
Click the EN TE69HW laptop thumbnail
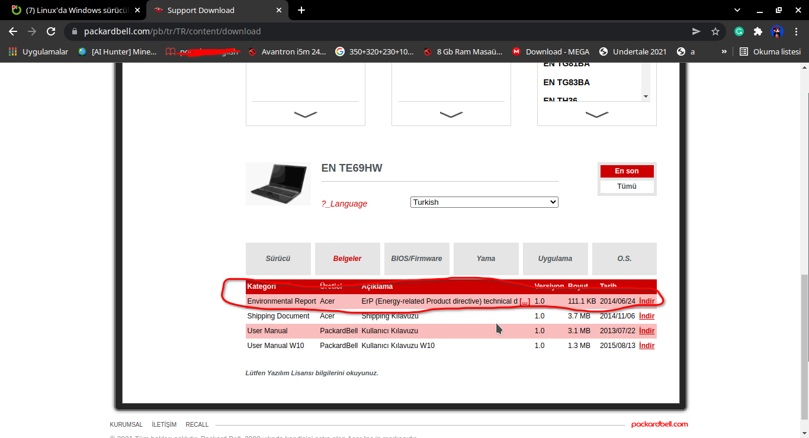pos(278,183)
